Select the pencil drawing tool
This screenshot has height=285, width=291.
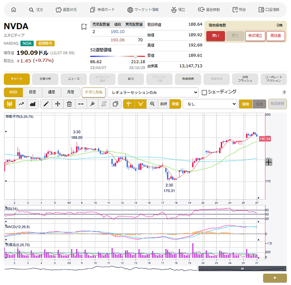(x=46, y=104)
